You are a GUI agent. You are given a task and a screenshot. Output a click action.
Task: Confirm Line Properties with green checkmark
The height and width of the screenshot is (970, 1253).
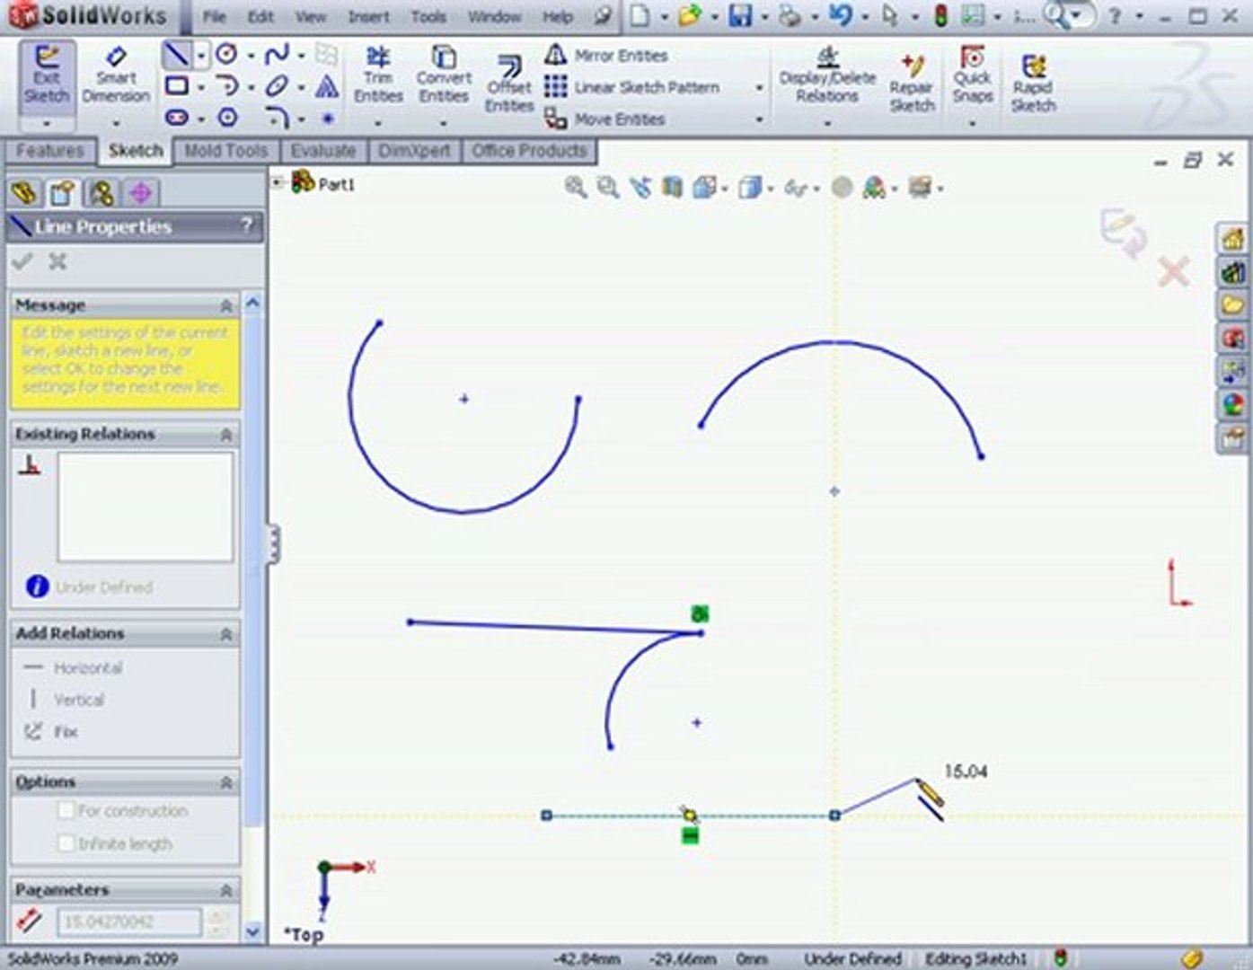pyautogui.click(x=22, y=261)
